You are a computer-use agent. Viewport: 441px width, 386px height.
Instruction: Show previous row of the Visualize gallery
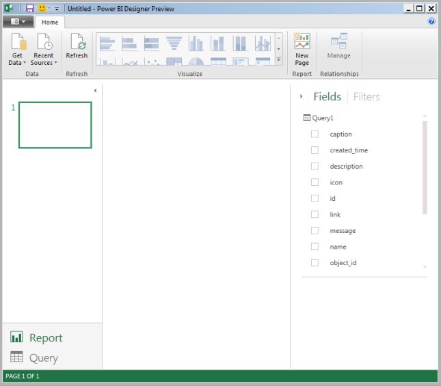(279, 38)
